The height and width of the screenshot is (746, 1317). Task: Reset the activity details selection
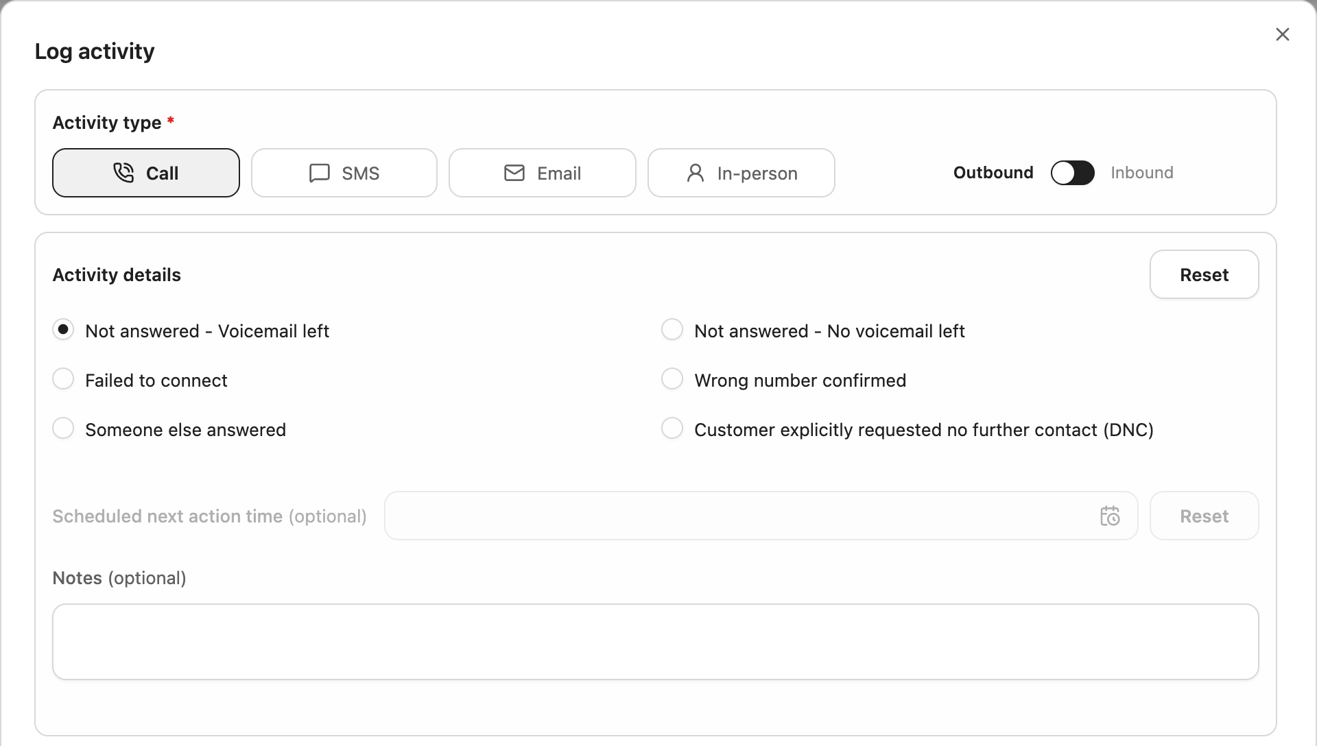1204,274
